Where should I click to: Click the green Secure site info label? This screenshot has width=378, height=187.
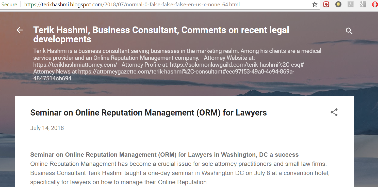(x=9, y=5)
